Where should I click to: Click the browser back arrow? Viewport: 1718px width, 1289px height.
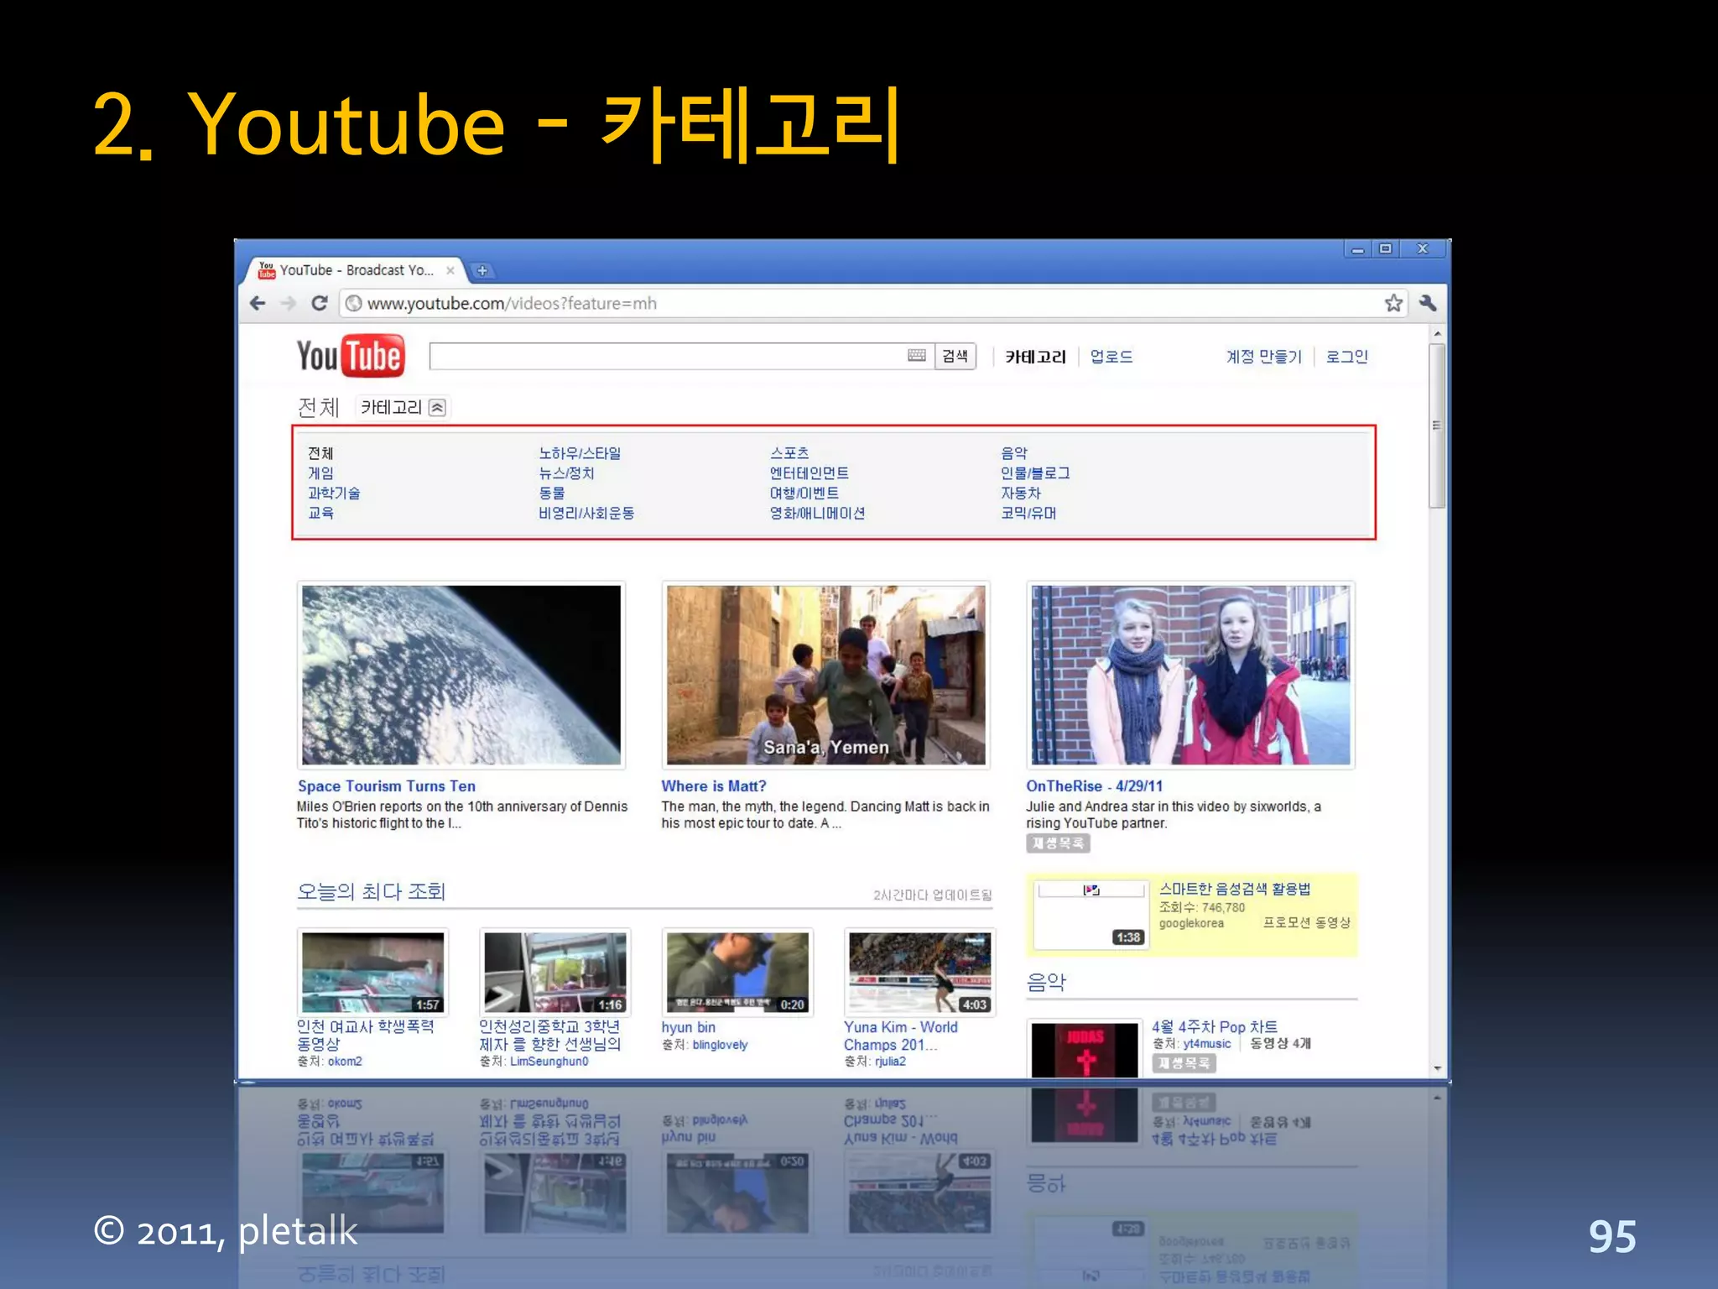tap(258, 303)
